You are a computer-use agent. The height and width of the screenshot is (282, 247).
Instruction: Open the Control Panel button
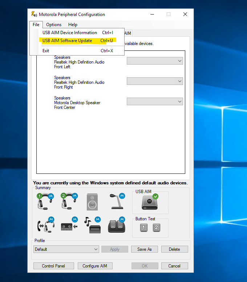(x=53, y=266)
